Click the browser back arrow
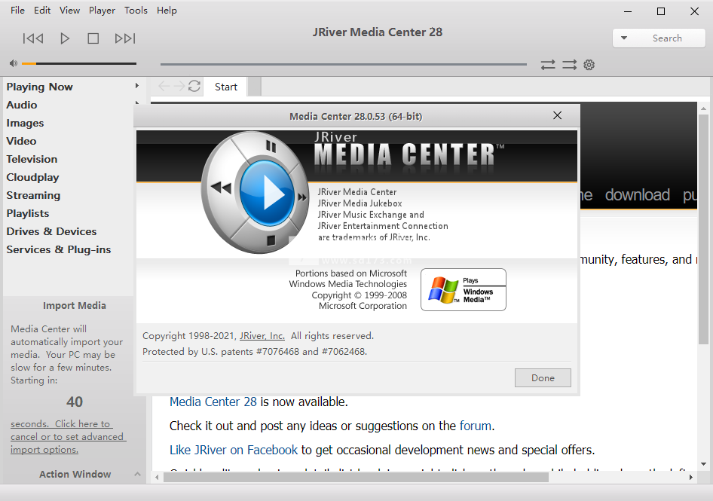The image size is (713, 501). pos(164,87)
